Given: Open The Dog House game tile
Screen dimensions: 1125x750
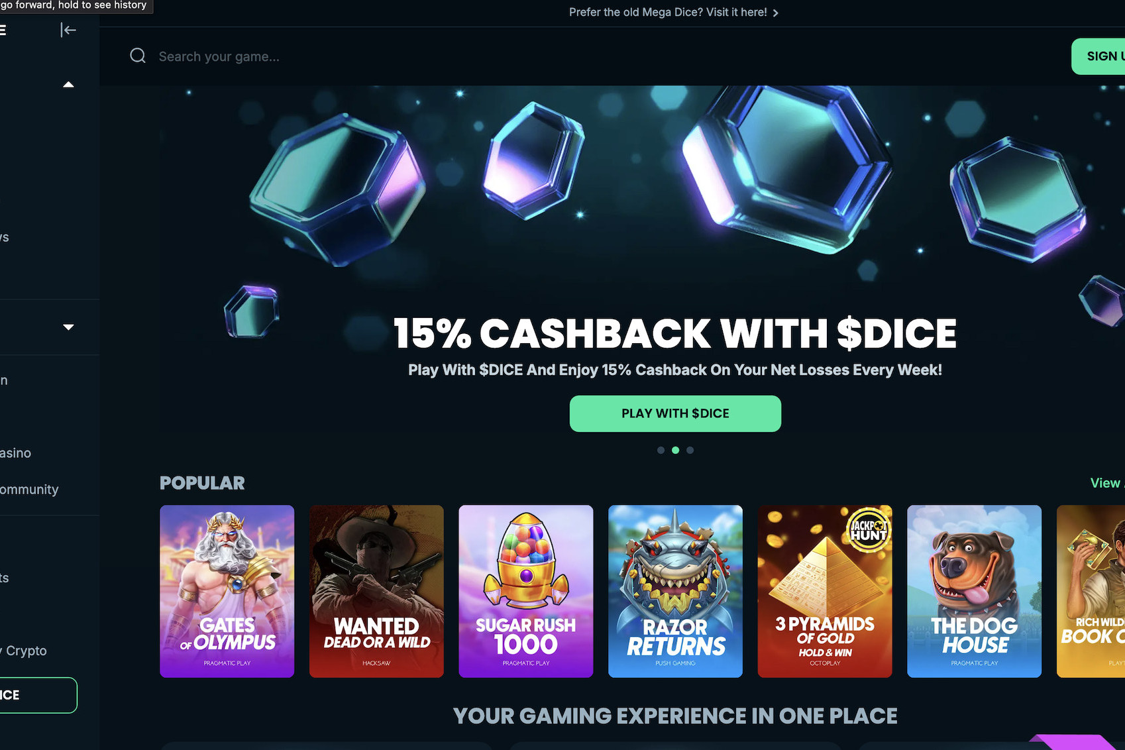Looking at the screenshot, I should 974,591.
